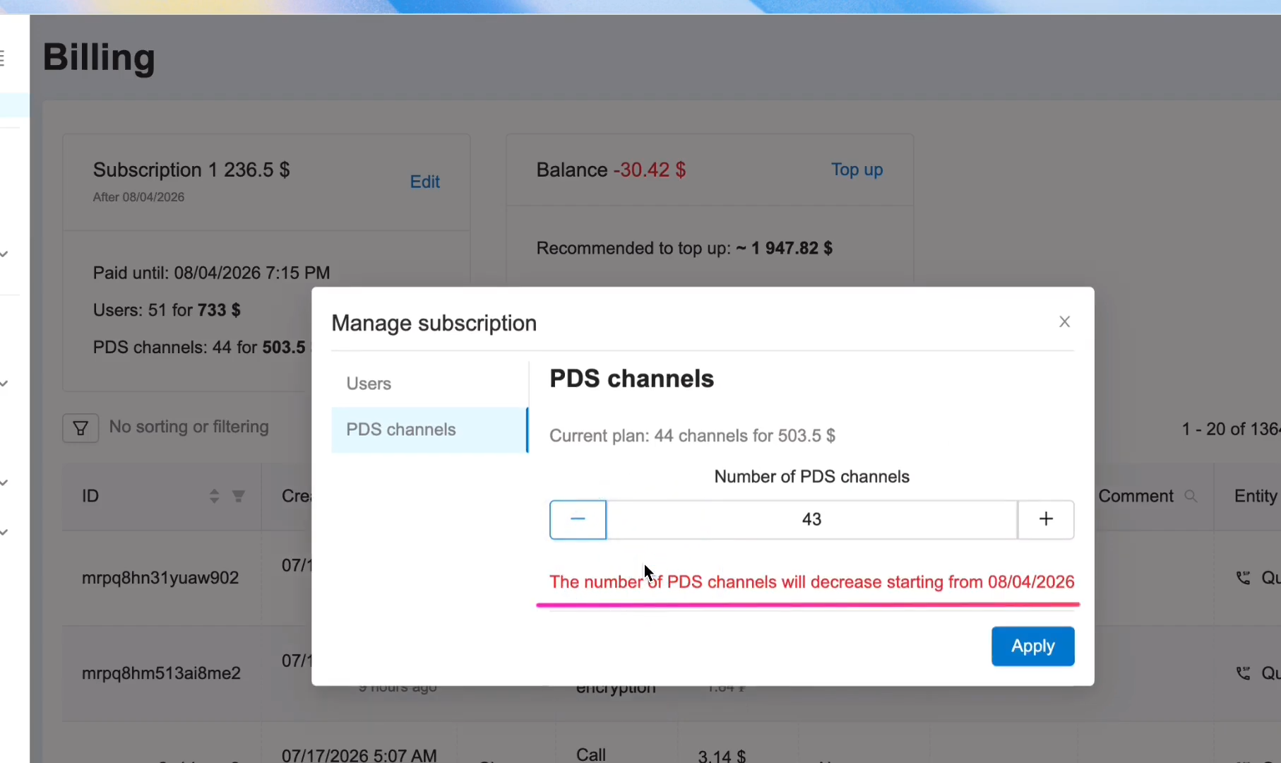Increase PDS channels with plus button

click(x=1046, y=519)
